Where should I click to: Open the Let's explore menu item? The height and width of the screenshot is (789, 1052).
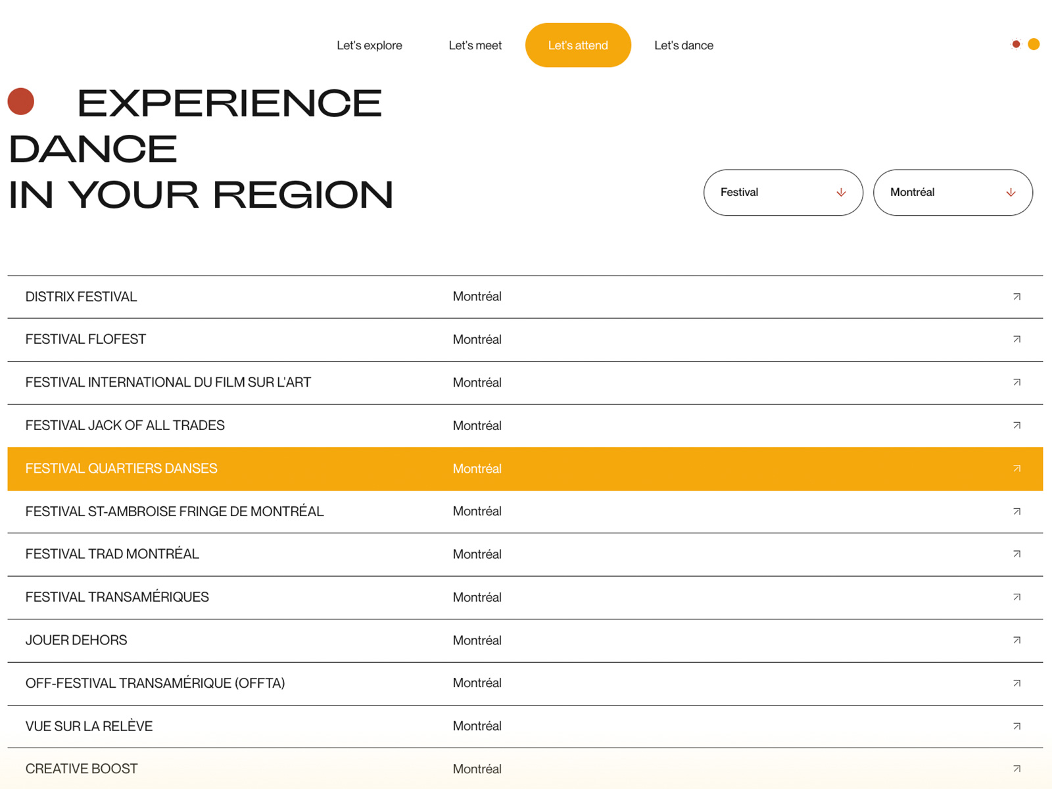pos(370,45)
